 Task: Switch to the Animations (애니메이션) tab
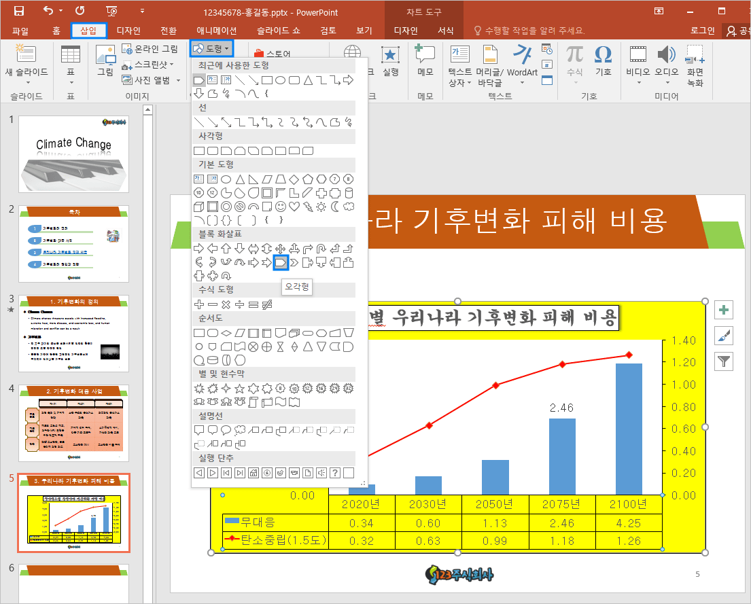[217, 31]
